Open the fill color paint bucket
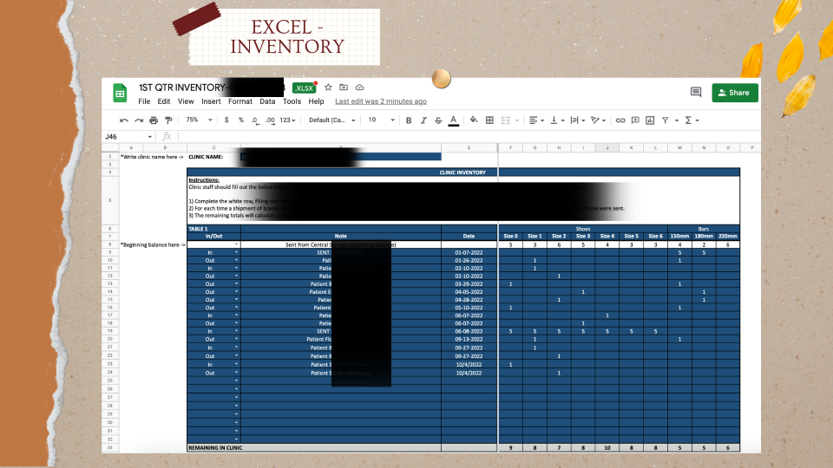The image size is (833, 468). tap(474, 120)
